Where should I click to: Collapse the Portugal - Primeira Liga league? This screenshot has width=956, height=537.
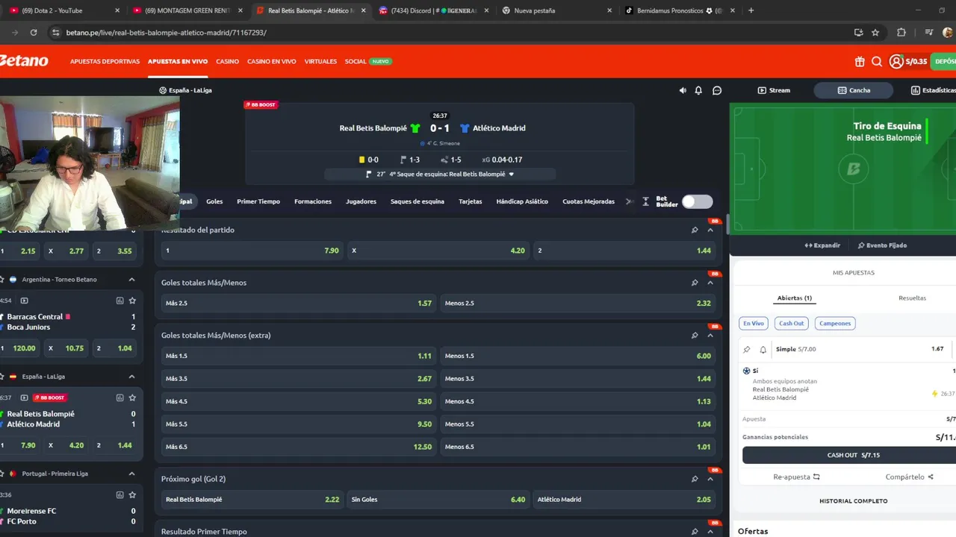tap(131, 474)
